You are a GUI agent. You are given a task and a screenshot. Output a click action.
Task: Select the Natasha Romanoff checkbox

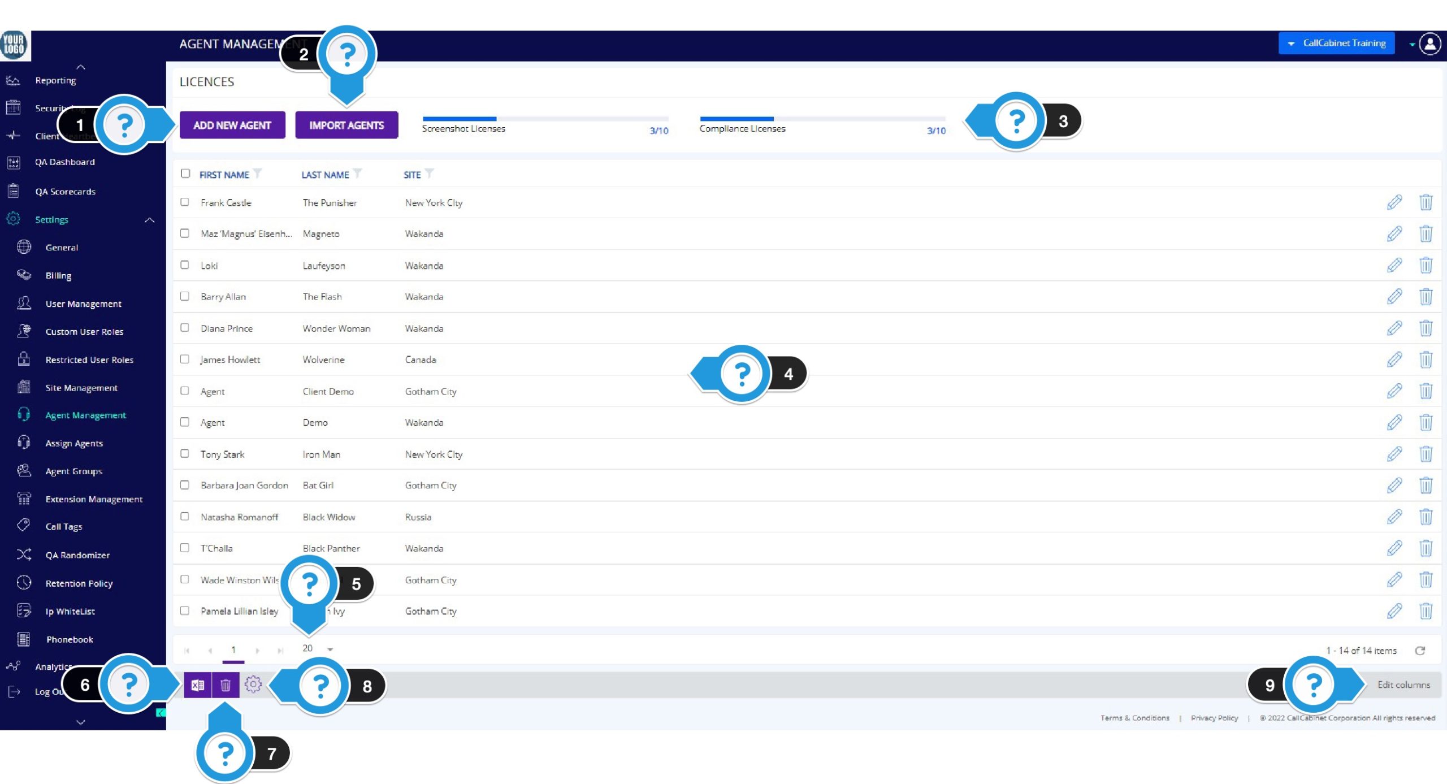185,516
